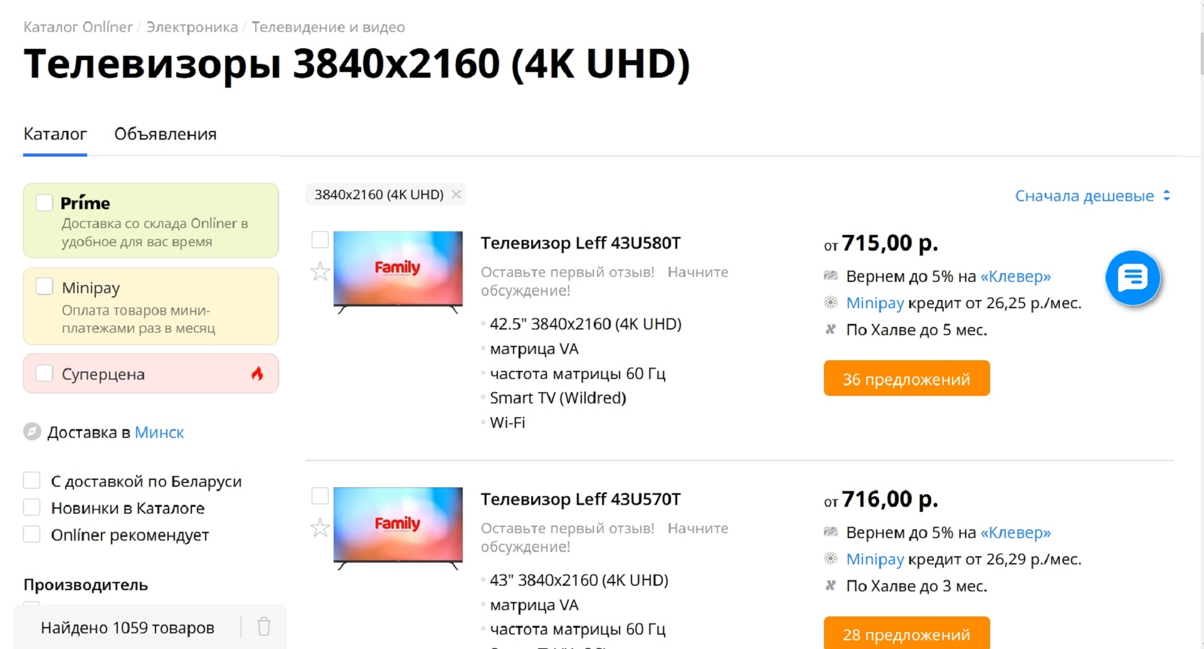Open the Сначала дешевые sort dropdown
This screenshot has width=1204, height=649.
[x=1092, y=195]
